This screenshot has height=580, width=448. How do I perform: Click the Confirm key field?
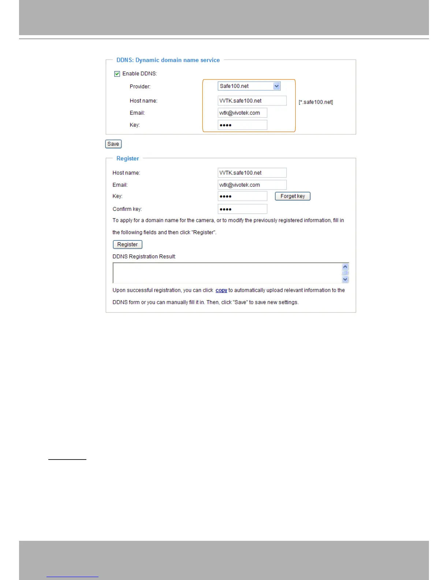point(242,209)
